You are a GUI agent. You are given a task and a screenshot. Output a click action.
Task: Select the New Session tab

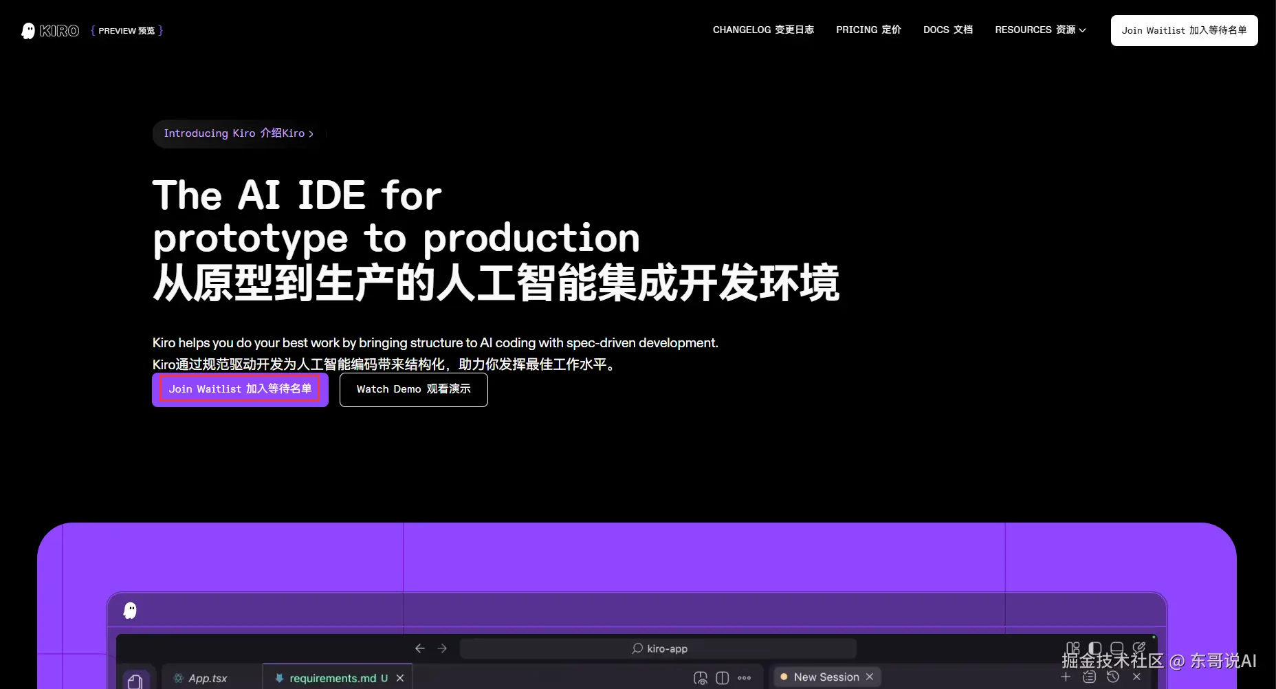(x=827, y=677)
